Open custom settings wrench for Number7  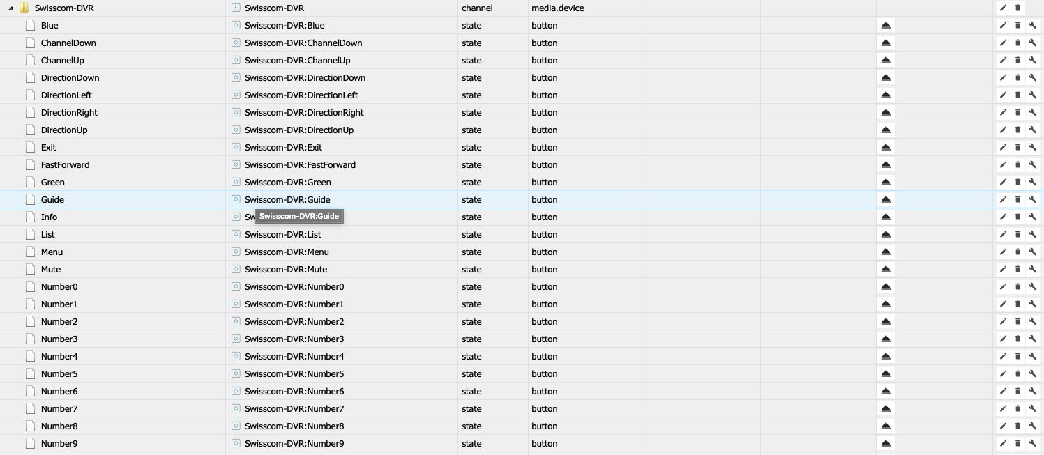pos(1032,408)
